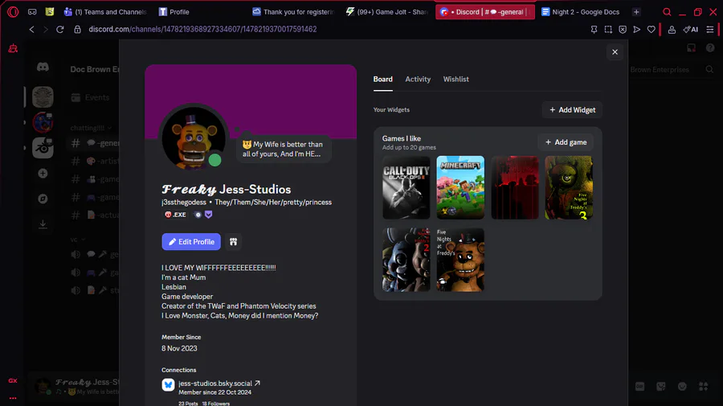Switch to the Wishlist tab
723x406 pixels.
pos(456,80)
